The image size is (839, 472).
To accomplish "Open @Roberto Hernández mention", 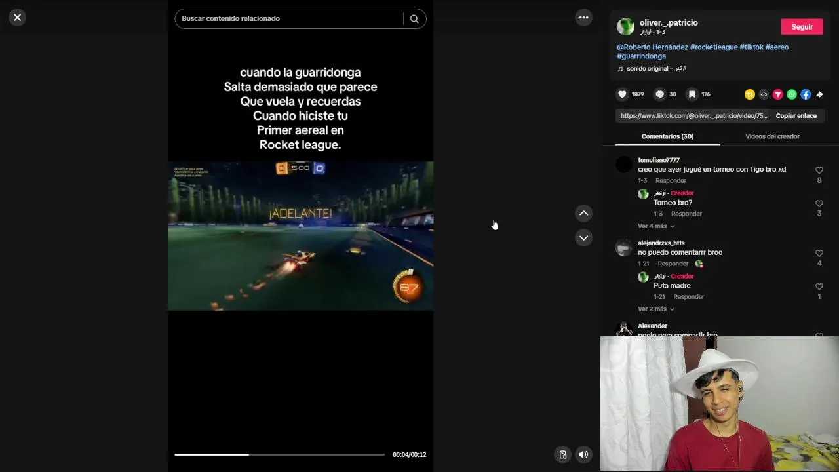I will (652, 47).
